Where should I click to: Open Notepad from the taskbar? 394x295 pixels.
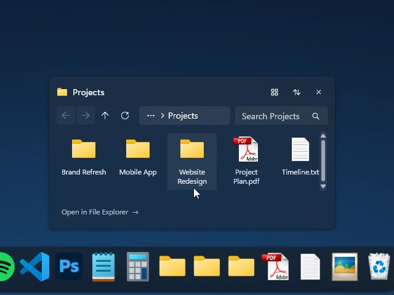point(103,266)
